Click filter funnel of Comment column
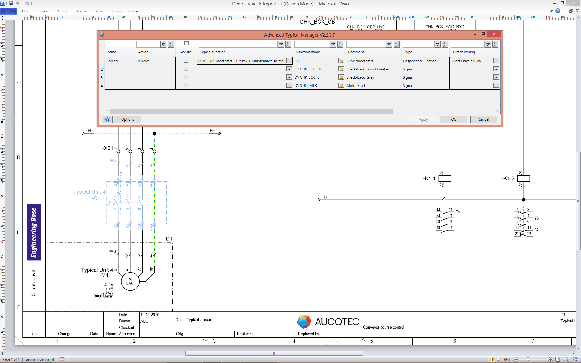 tap(389, 45)
